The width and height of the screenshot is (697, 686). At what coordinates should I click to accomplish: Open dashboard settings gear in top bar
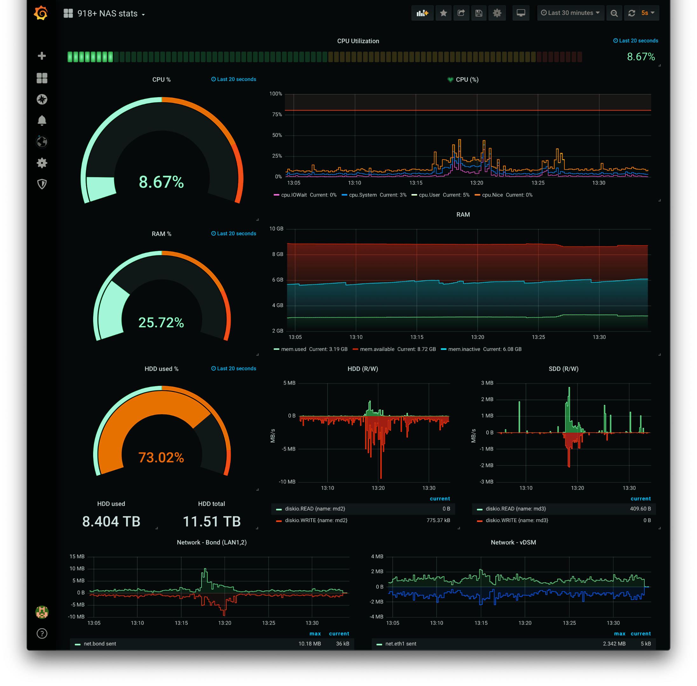[x=497, y=13]
